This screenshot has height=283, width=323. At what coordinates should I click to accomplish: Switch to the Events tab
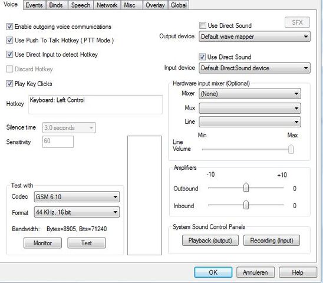click(x=34, y=5)
